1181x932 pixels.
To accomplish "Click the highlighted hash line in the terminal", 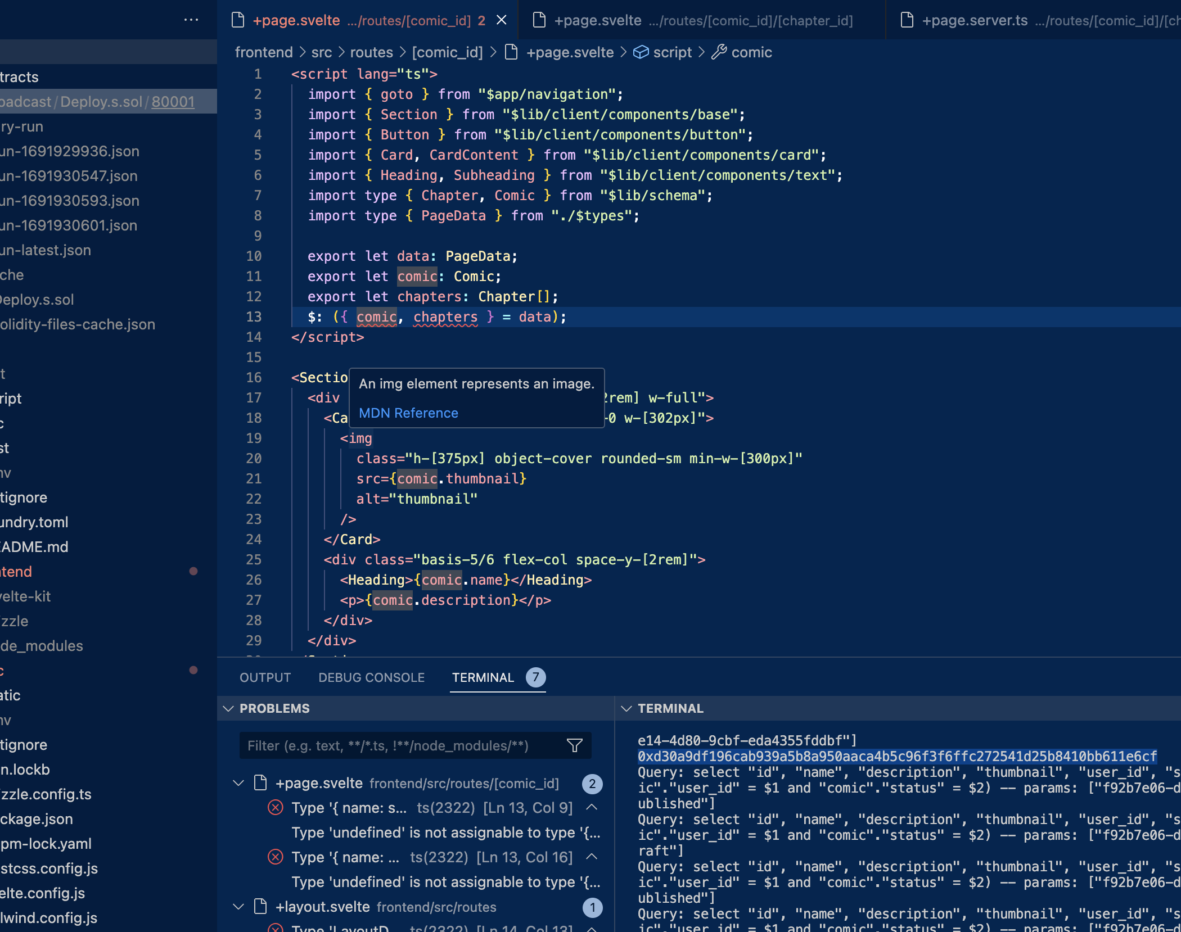I will 897,757.
